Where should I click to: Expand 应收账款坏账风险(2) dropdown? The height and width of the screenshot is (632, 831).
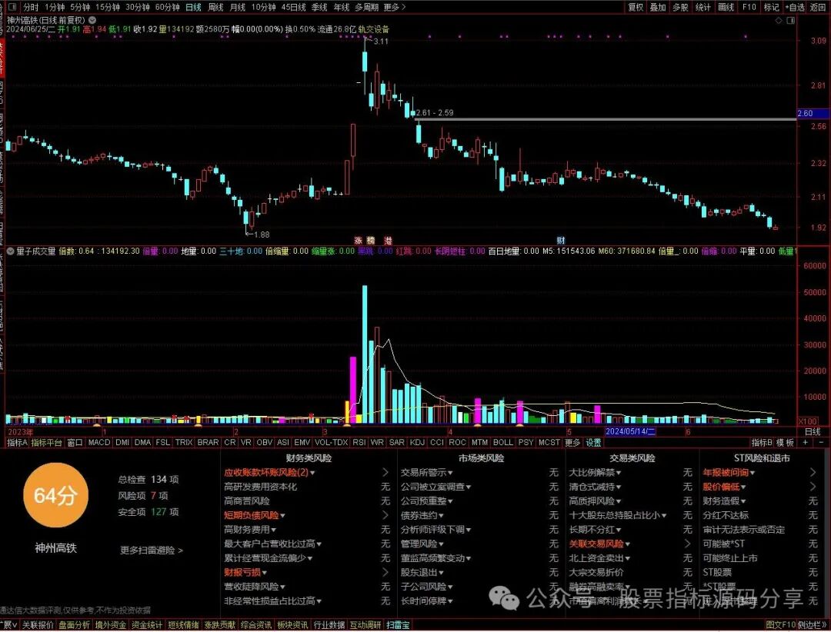[x=312, y=473]
